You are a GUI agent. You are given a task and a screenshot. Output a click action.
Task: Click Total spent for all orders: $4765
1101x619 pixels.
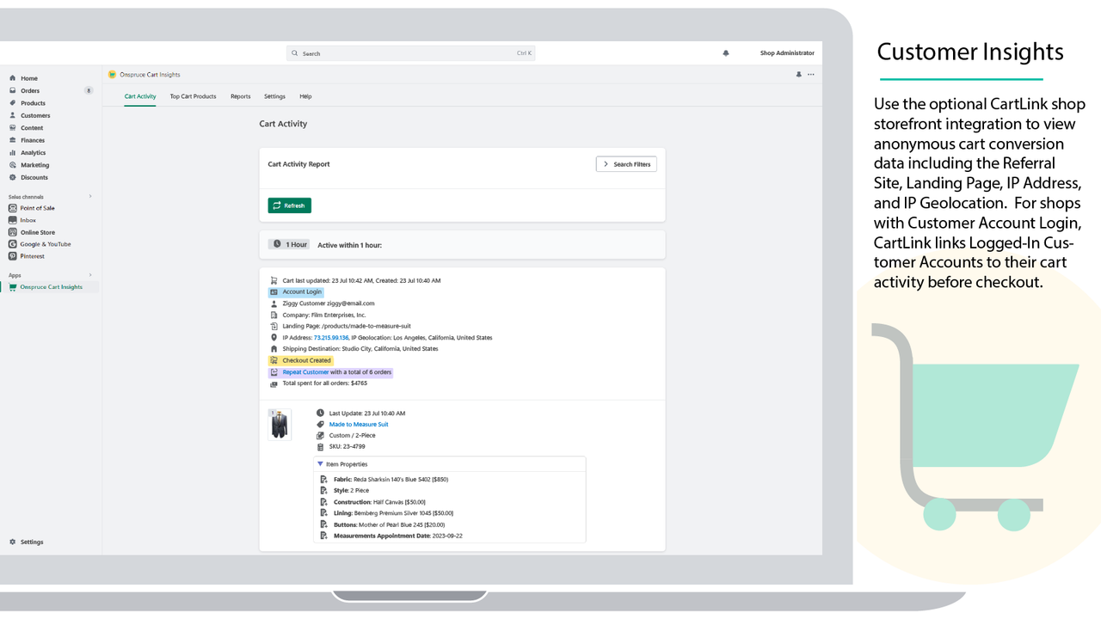(x=324, y=383)
